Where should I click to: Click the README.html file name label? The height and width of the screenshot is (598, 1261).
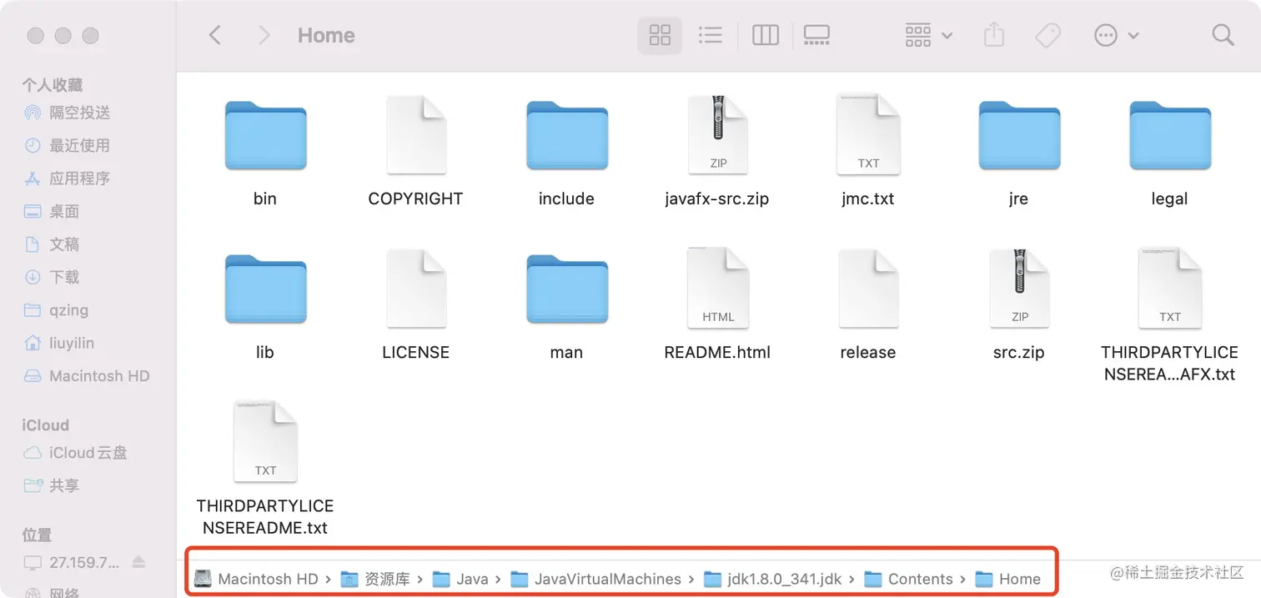pyautogui.click(x=717, y=352)
